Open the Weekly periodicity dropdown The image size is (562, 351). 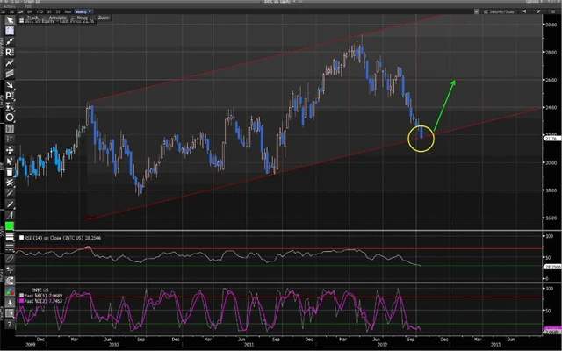[82, 11]
